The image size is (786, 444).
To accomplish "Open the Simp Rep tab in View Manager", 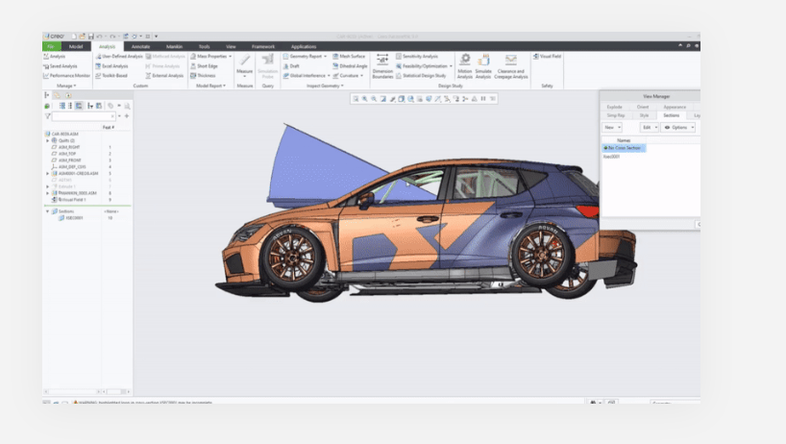I will coord(616,115).
